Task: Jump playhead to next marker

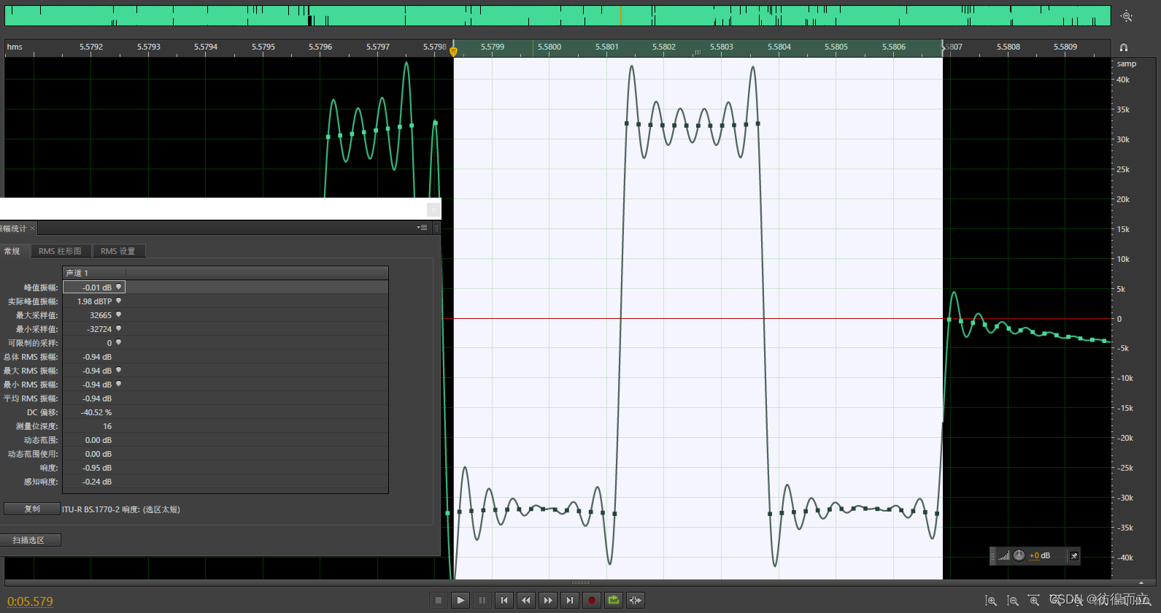Action: [570, 600]
